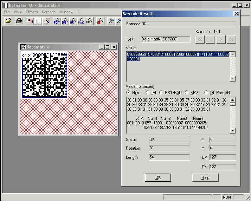The width and height of the screenshot is (251, 201).
Task: Minimize the datamatrix child window
Action: point(102,47)
